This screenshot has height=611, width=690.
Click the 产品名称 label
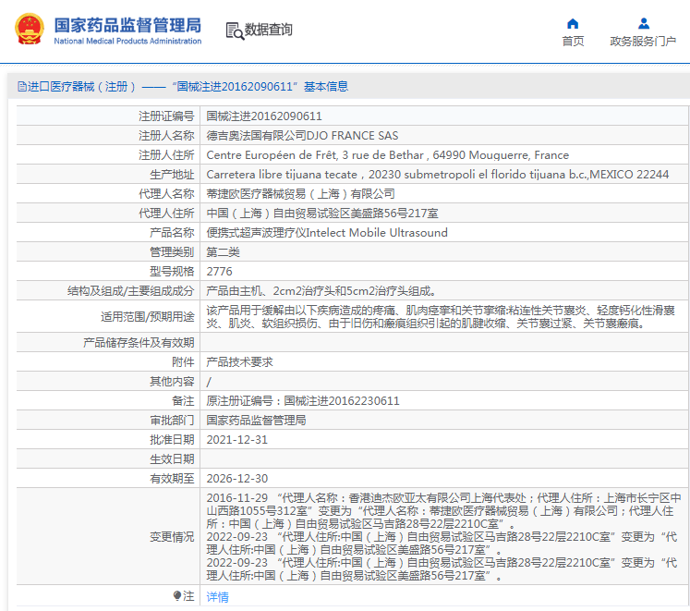point(172,233)
